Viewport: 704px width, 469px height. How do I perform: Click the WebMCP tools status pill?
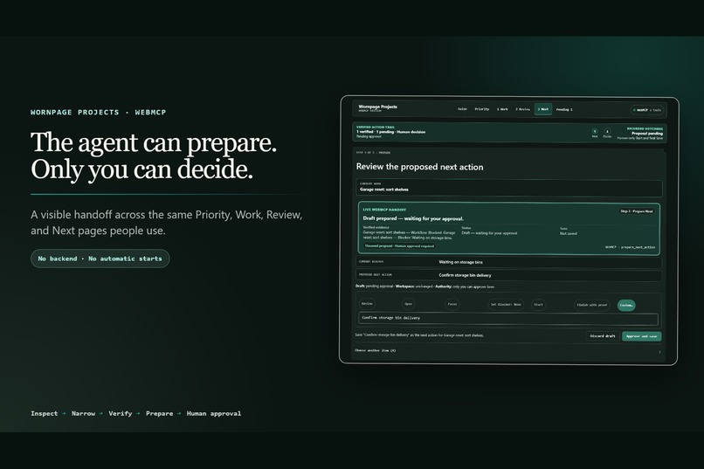[647, 110]
